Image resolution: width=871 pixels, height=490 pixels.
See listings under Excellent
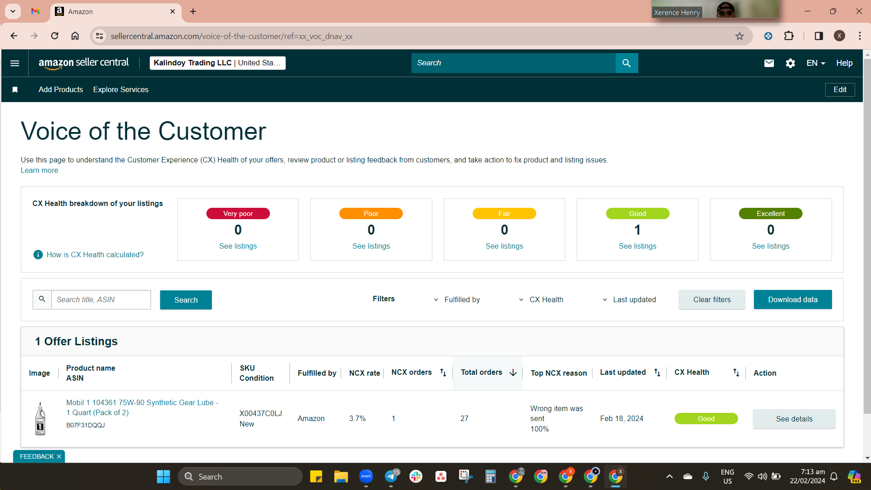point(770,246)
